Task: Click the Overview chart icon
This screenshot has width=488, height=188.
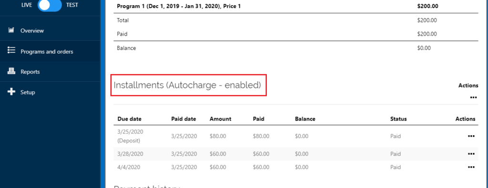Action: coord(11,30)
